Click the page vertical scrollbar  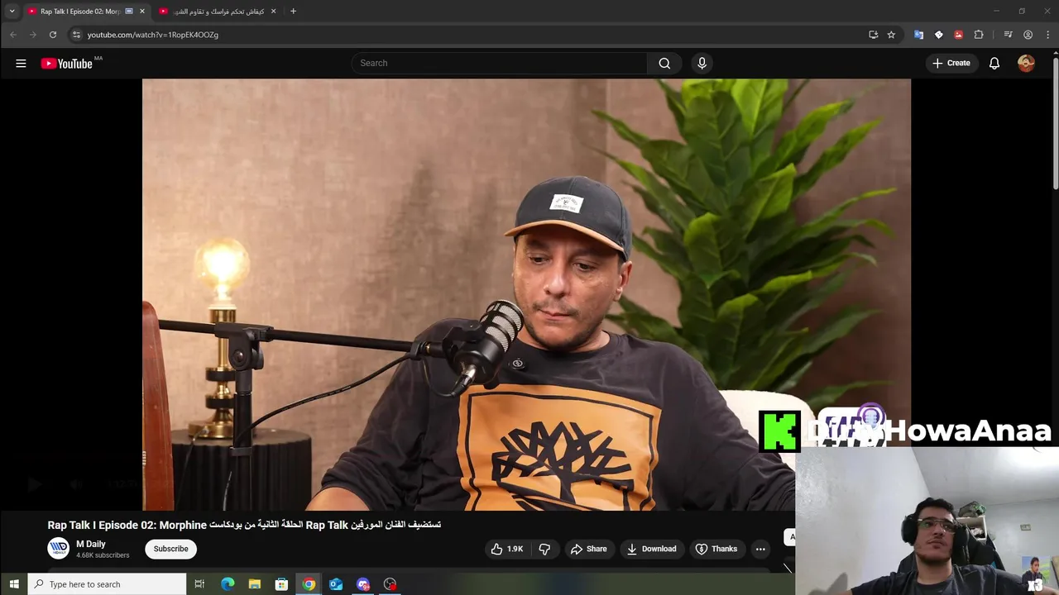1055,124
